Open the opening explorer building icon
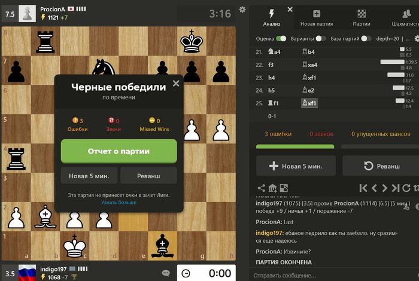This screenshot has height=281, width=419. (x=272, y=188)
